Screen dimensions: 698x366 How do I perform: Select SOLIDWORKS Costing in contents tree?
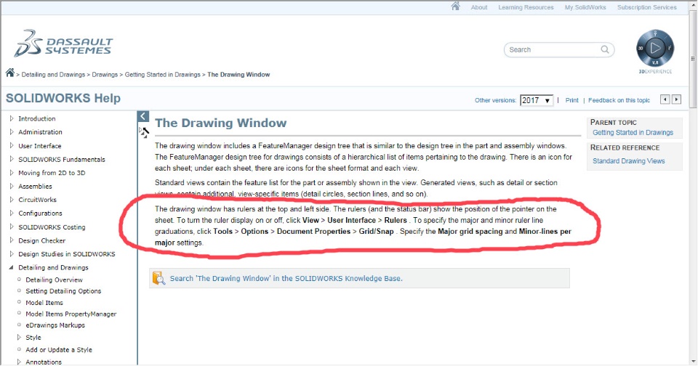(52, 227)
